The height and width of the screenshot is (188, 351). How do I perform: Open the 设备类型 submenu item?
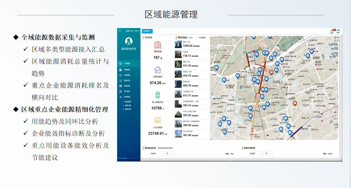128,102
